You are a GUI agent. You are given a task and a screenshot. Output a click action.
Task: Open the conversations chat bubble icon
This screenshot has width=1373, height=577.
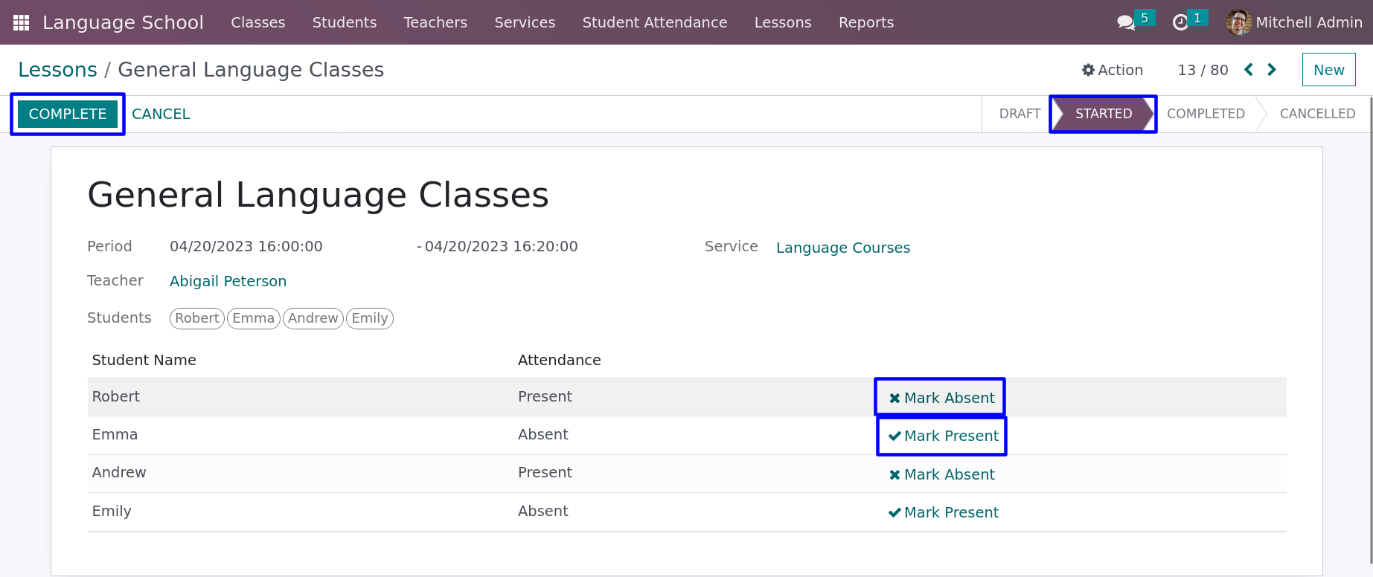click(x=1126, y=22)
